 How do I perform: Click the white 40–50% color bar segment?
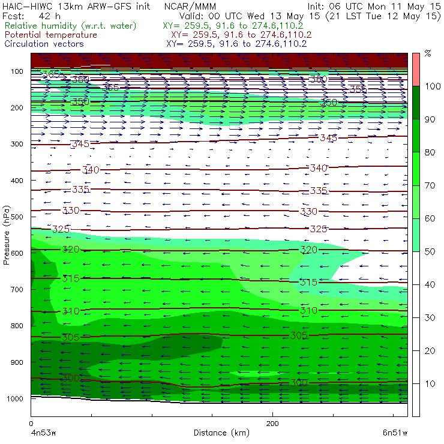[416, 268]
